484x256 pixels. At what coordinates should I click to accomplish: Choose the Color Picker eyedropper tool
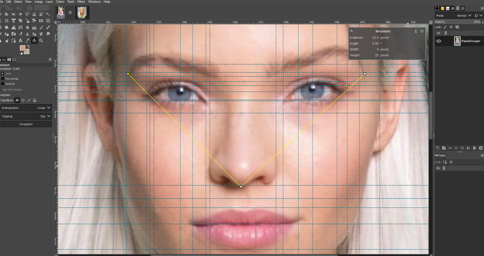(27, 41)
